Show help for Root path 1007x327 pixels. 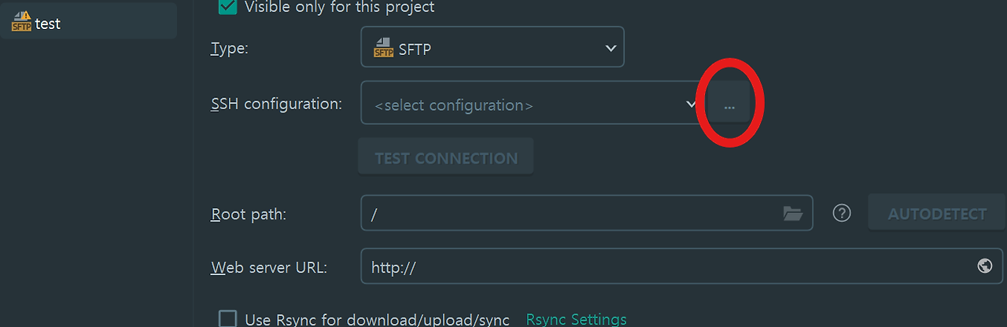tap(842, 213)
